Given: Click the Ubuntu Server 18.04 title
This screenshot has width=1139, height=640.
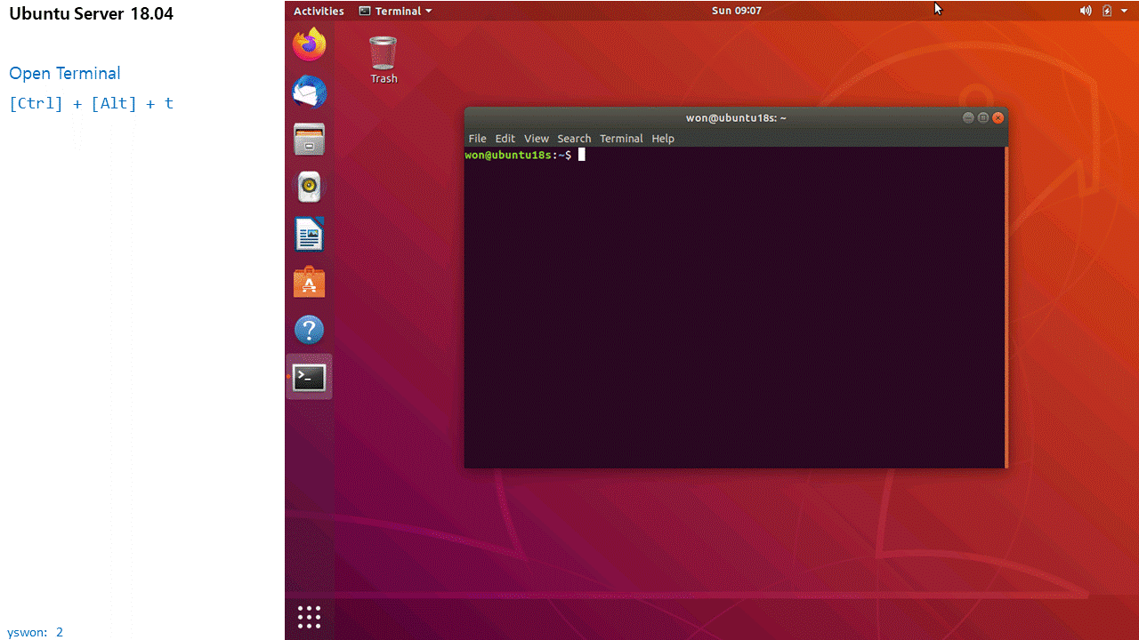Looking at the screenshot, I should (x=92, y=14).
